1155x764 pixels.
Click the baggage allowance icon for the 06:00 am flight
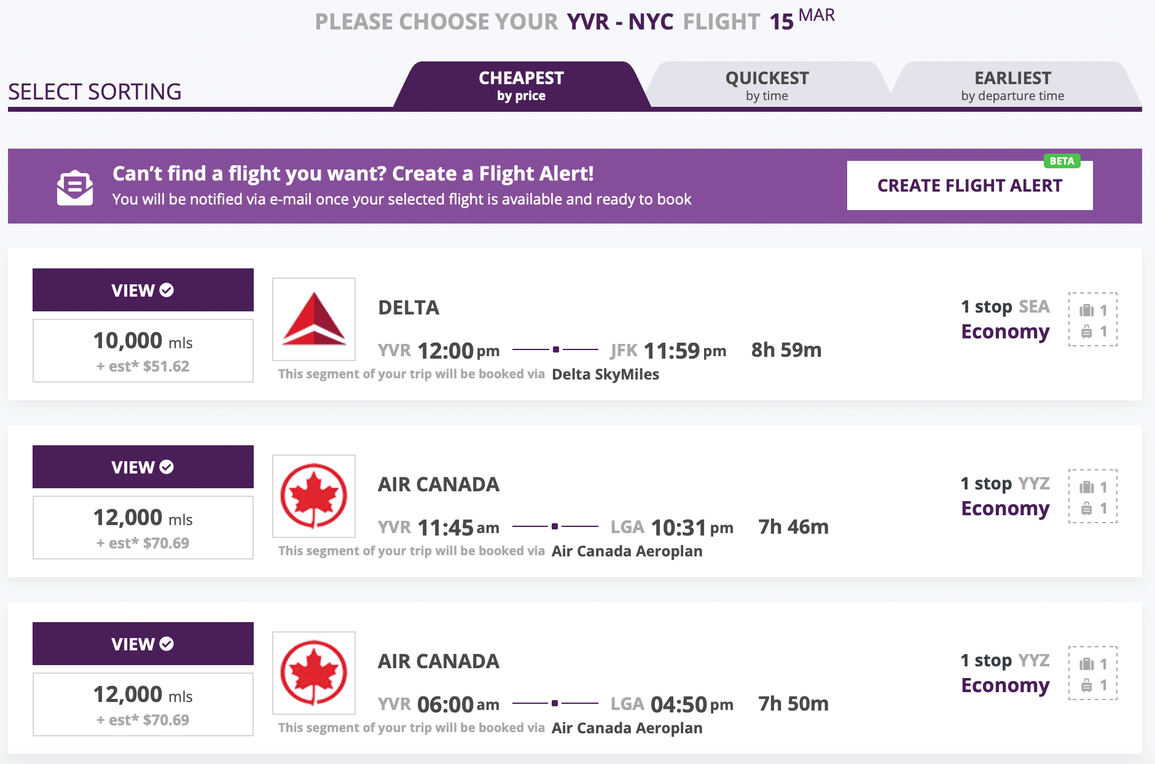(1092, 673)
